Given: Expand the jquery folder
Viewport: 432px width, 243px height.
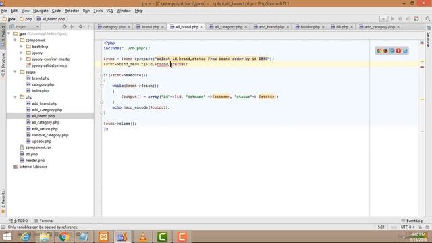Looking at the screenshot, I should (x=22, y=53).
